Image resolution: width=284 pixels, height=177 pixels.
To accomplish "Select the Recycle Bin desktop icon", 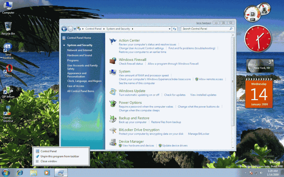I will pos(8,29).
